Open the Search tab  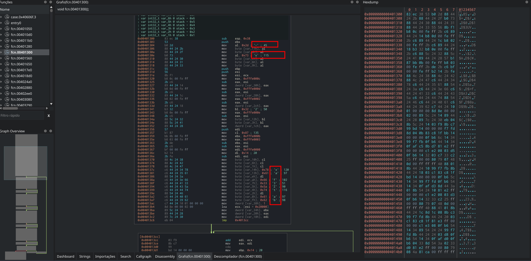[x=125, y=256]
